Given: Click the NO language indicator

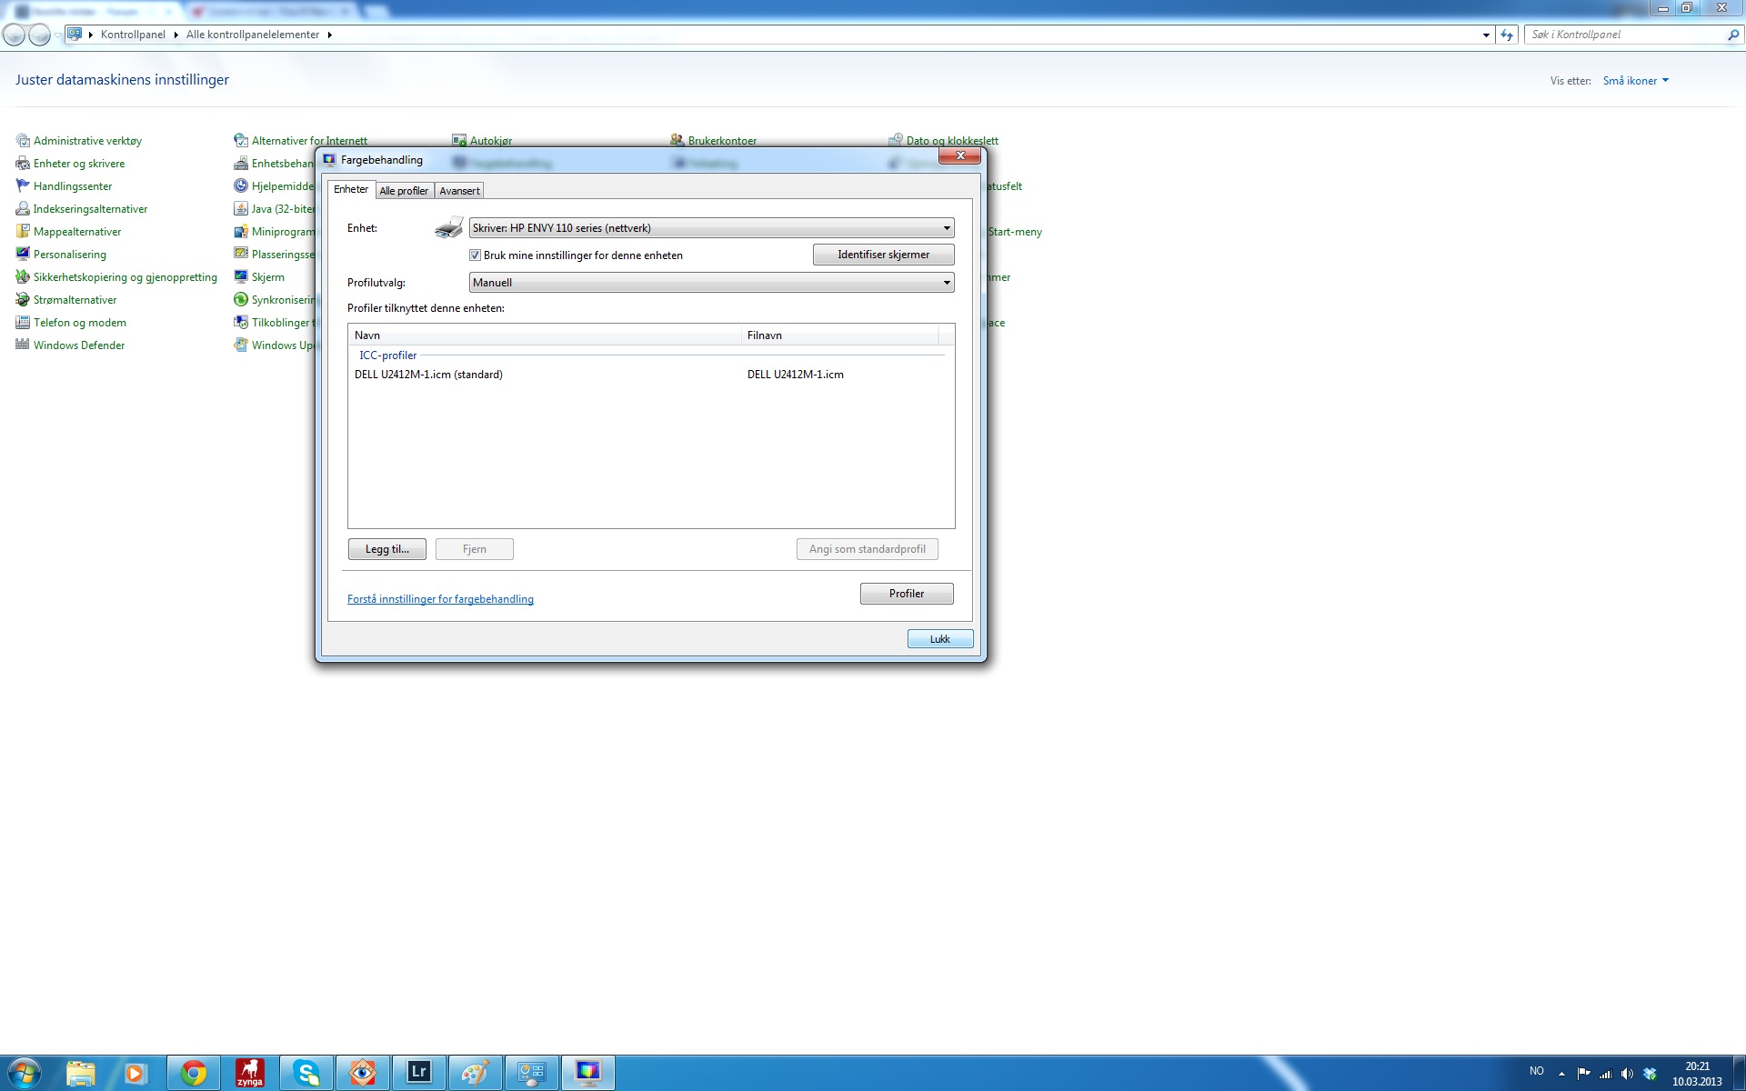Looking at the screenshot, I should point(1537,1071).
